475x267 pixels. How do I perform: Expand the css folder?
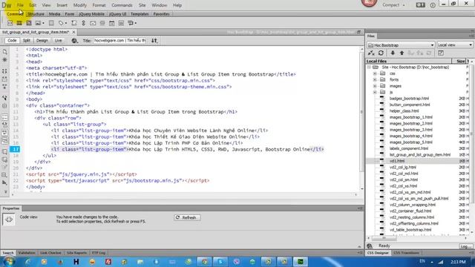[375, 73]
